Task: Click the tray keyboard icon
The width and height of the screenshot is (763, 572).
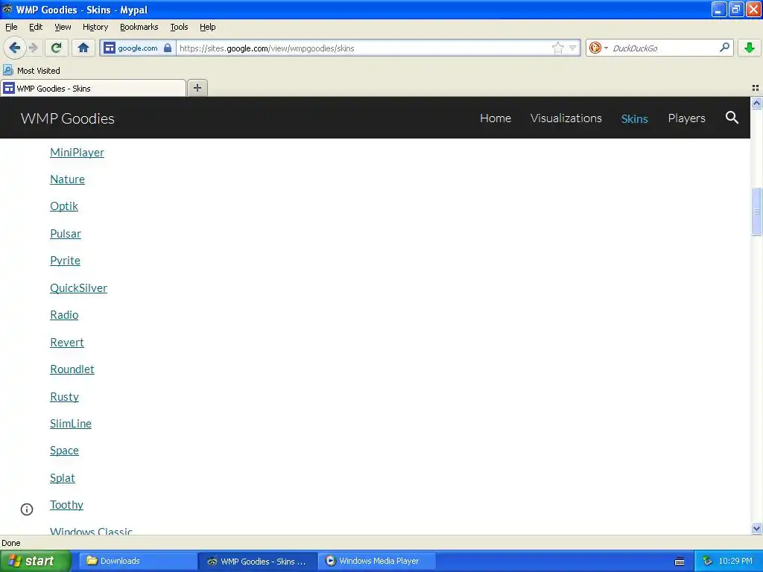Action: tap(680, 562)
